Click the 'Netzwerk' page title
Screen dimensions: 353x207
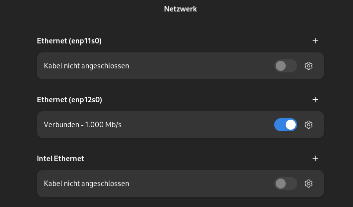pyautogui.click(x=180, y=9)
